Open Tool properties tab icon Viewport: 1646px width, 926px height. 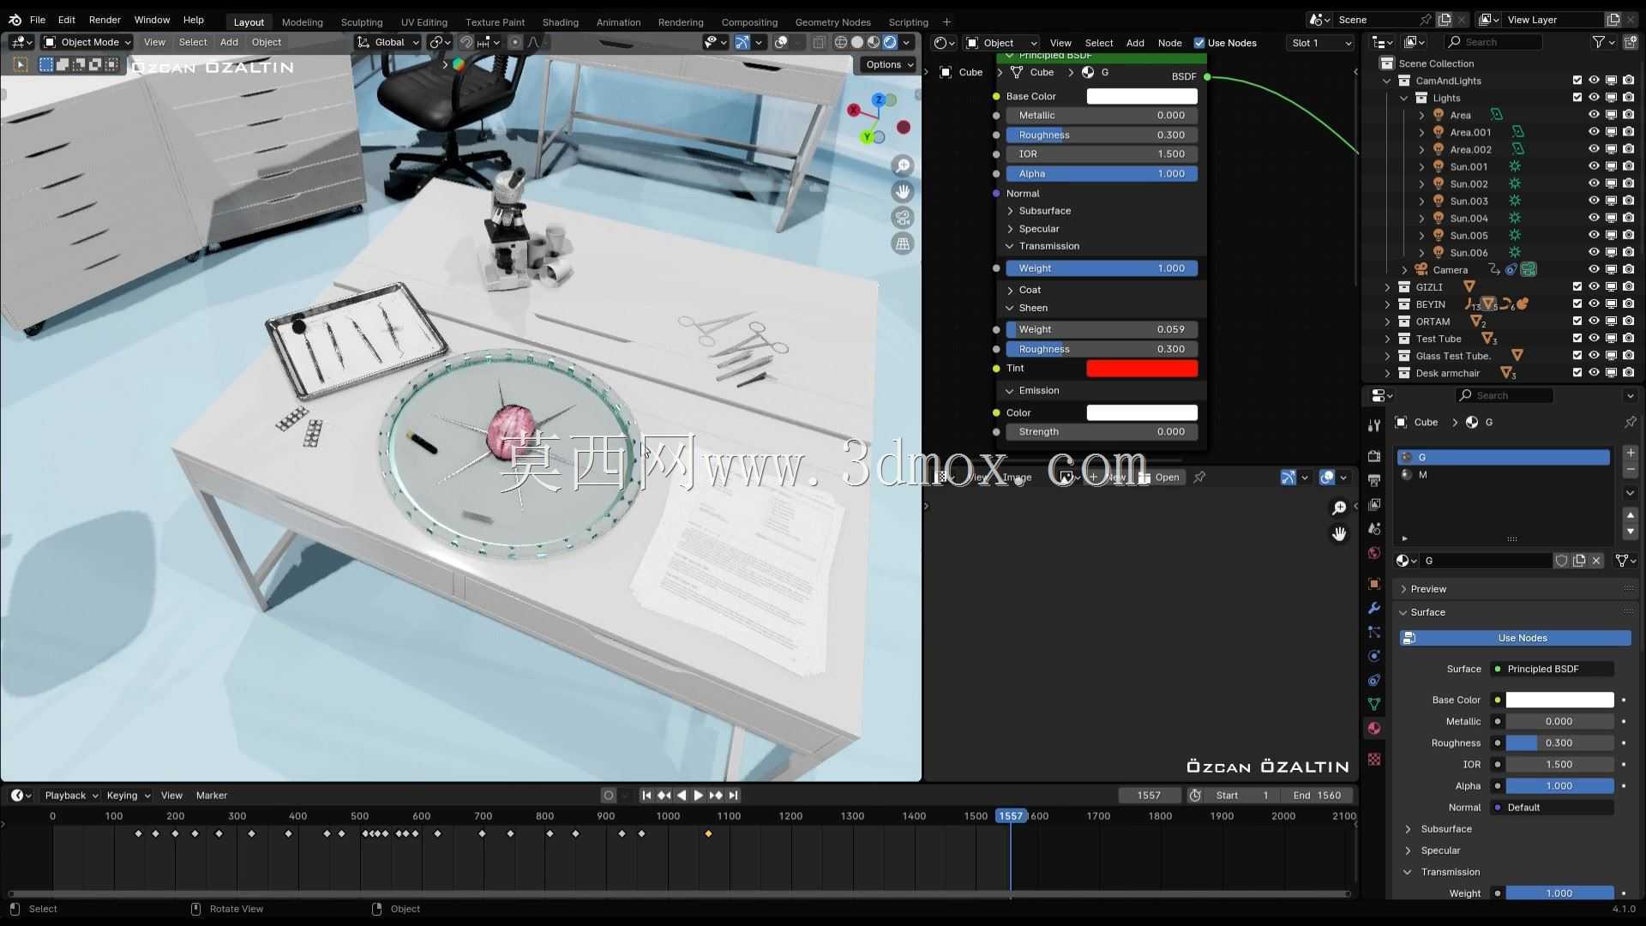point(1374,425)
